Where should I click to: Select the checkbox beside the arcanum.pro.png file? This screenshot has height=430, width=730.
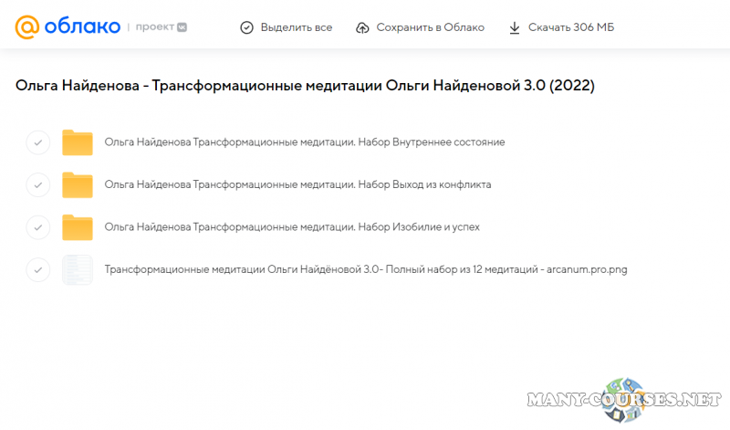37,269
